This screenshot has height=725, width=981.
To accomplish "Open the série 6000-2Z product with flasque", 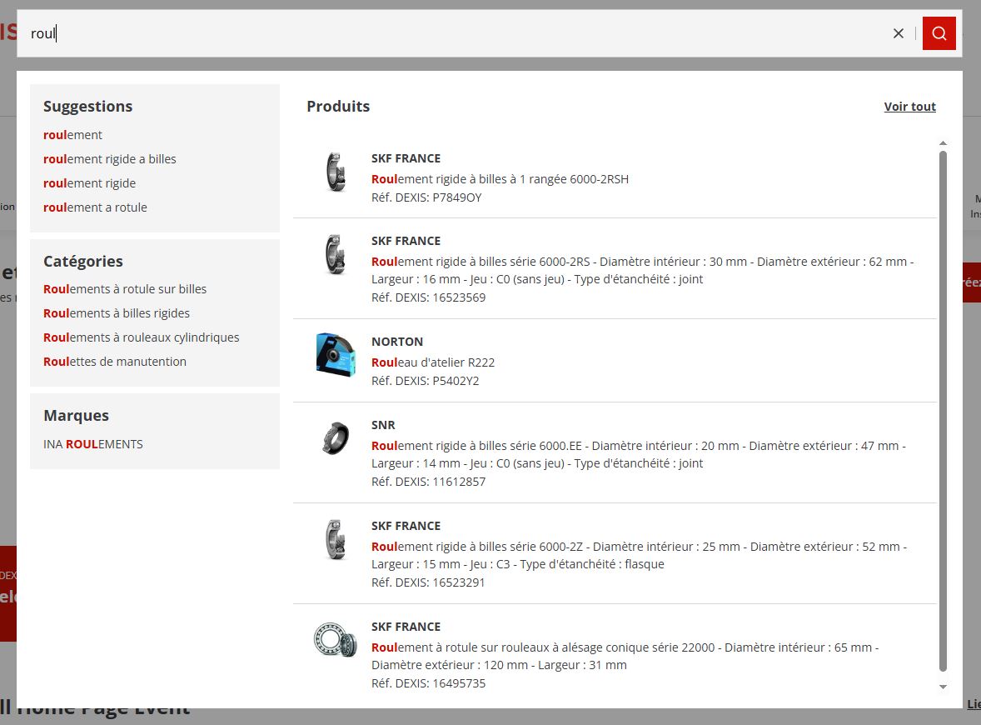I will 639,555.
